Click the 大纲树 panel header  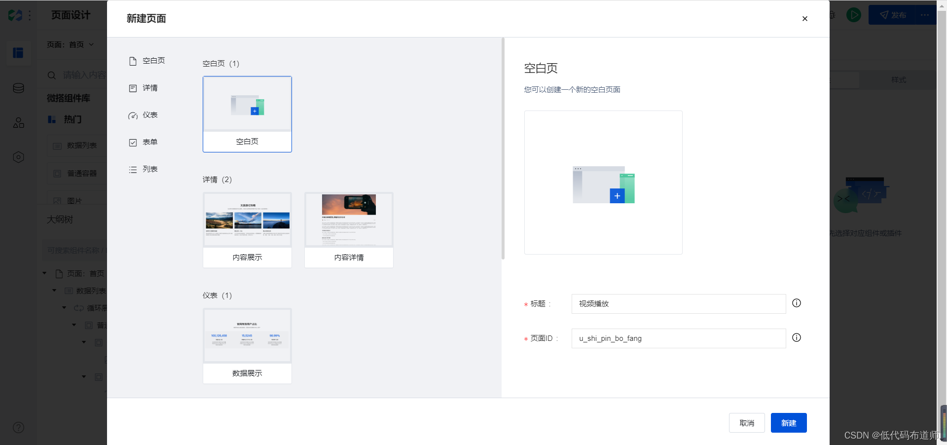tap(60, 220)
